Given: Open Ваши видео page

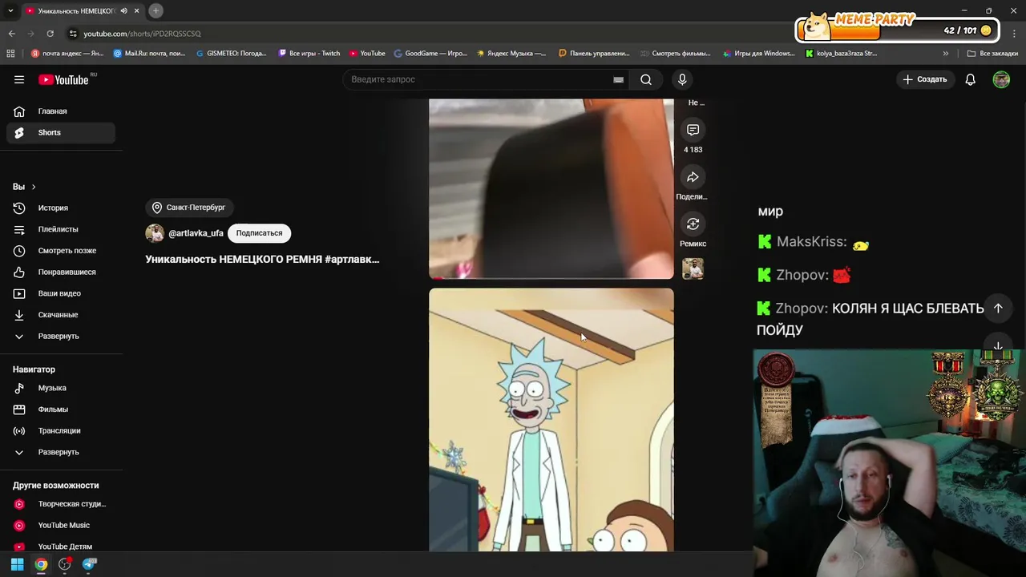Looking at the screenshot, I should [61, 293].
